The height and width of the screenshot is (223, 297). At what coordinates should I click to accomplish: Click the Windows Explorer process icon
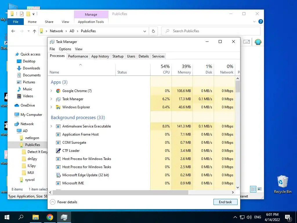pos(58,107)
